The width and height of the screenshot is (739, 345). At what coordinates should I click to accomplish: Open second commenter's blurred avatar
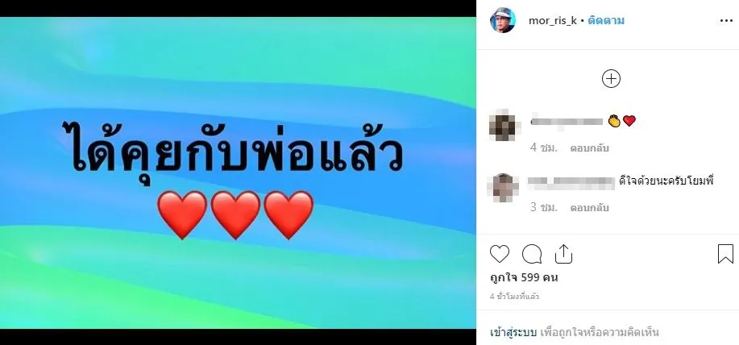503,188
